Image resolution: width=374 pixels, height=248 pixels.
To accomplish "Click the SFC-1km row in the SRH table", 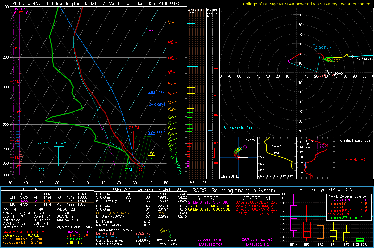I will click(141, 194).
